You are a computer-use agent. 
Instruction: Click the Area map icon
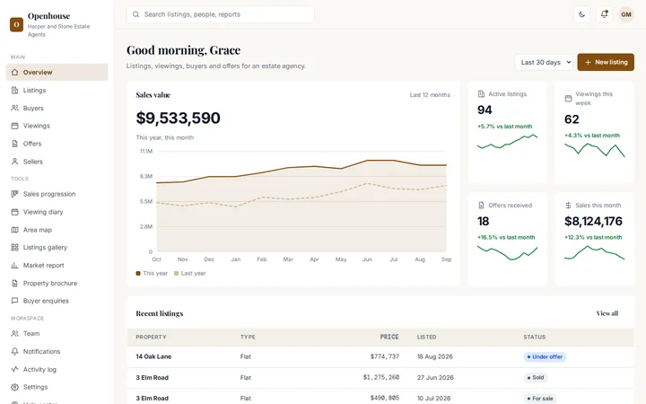[x=15, y=230]
